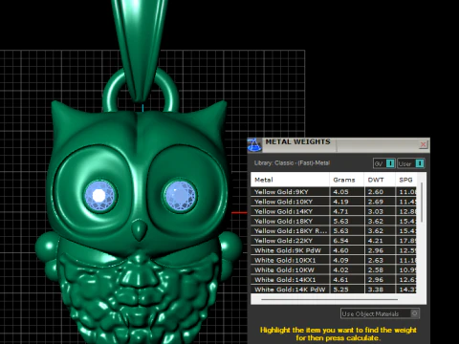
Task: Click the 4.02 grams value
Action: tap(340, 270)
